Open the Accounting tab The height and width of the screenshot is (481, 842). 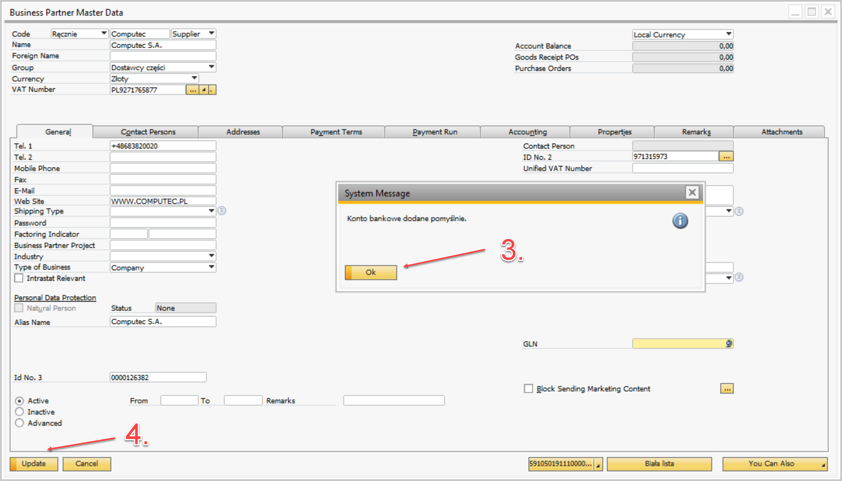[527, 132]
